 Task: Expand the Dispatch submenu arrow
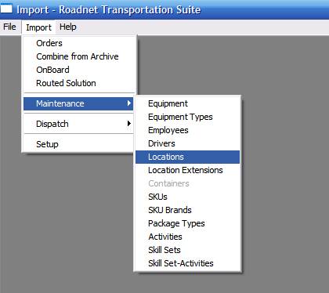128,124
